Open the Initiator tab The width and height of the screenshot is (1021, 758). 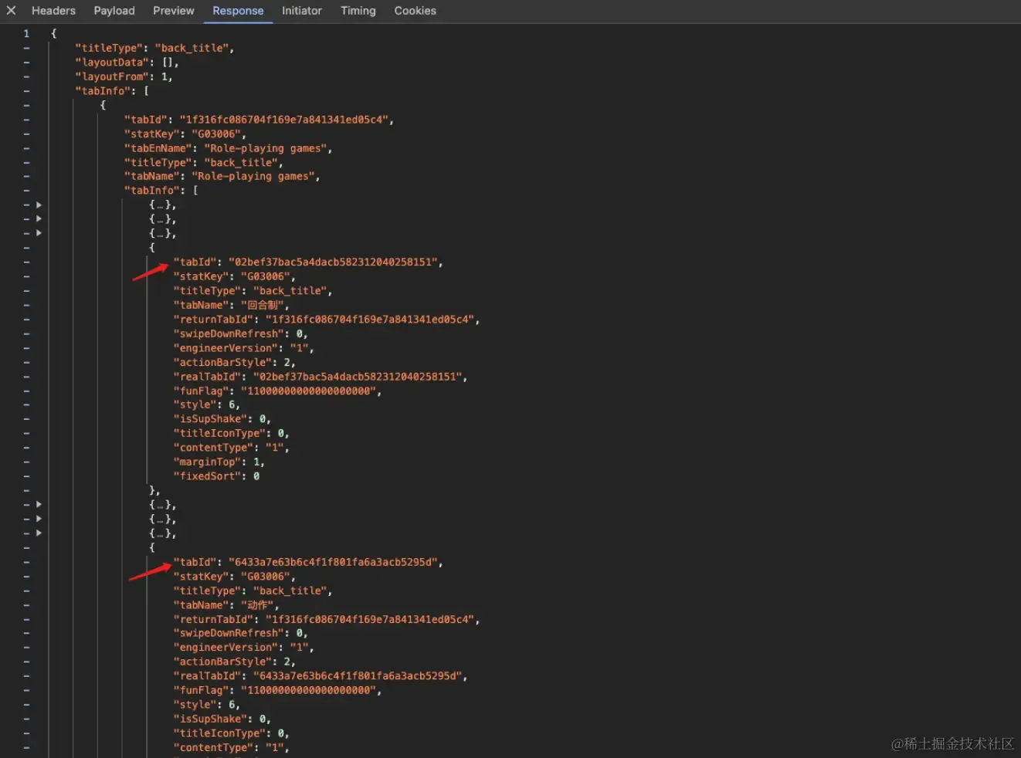(x=302, y=11)
